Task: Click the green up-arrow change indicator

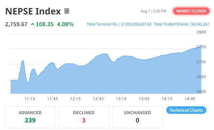Action: 33,24
